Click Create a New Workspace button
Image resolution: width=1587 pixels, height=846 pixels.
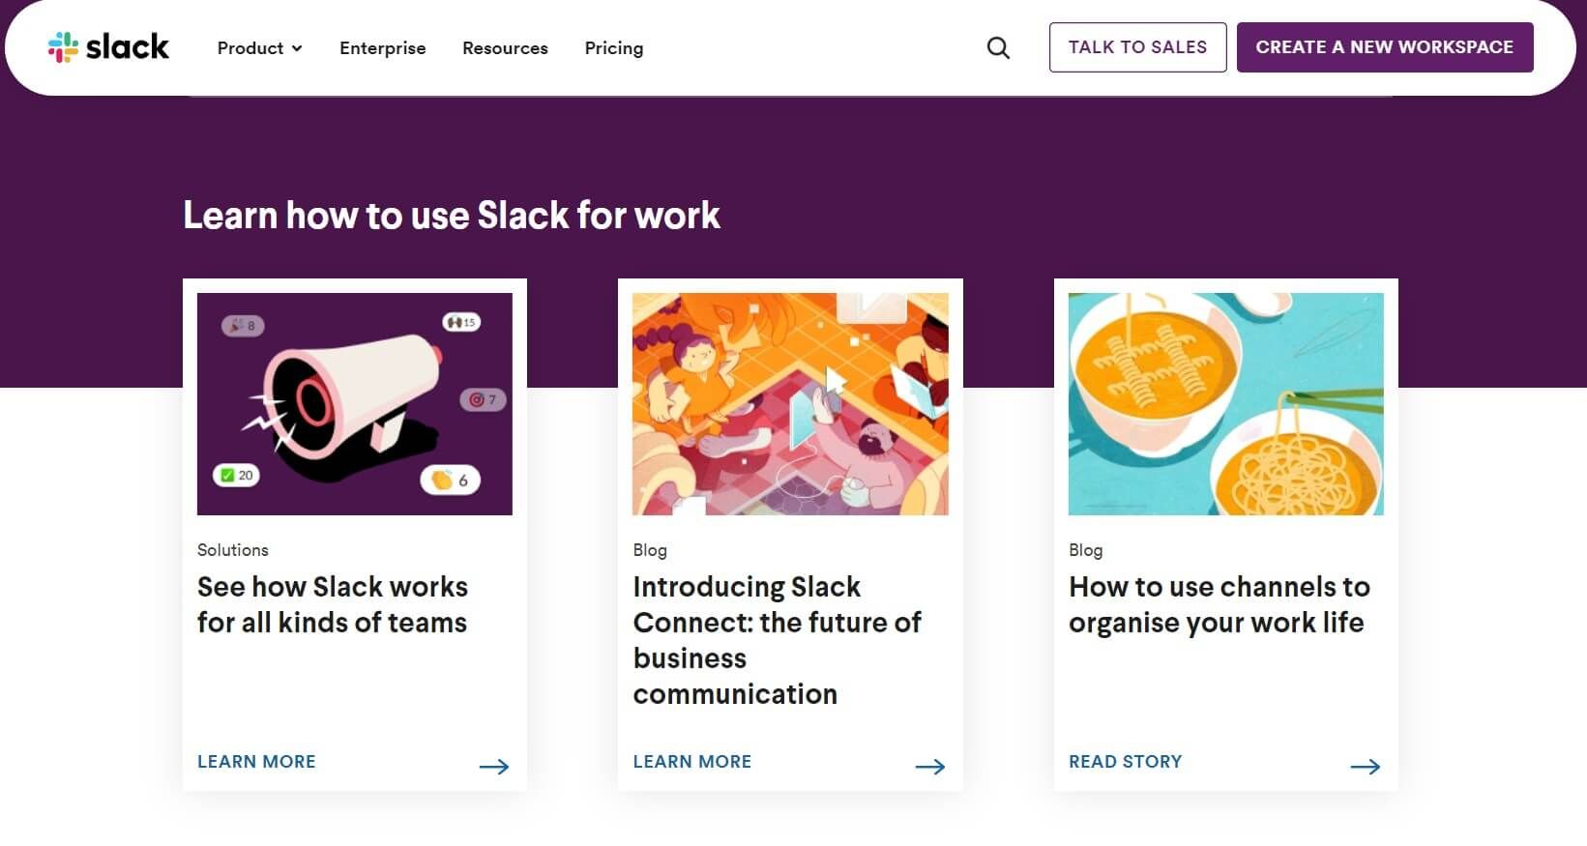(x=1384, y=47)
